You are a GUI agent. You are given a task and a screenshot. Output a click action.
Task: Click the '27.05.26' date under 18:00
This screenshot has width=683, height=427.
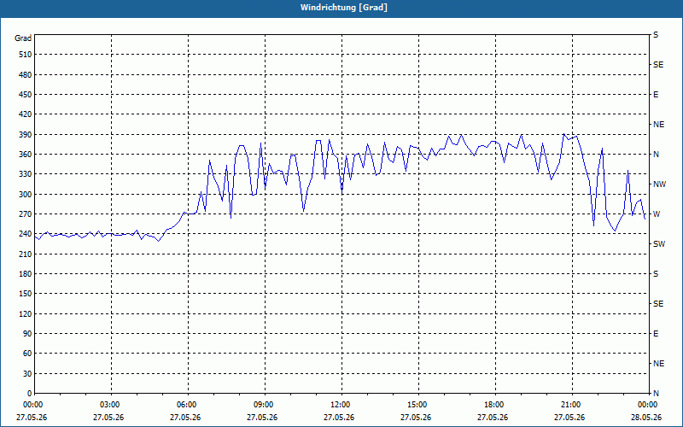coord(493,418)
